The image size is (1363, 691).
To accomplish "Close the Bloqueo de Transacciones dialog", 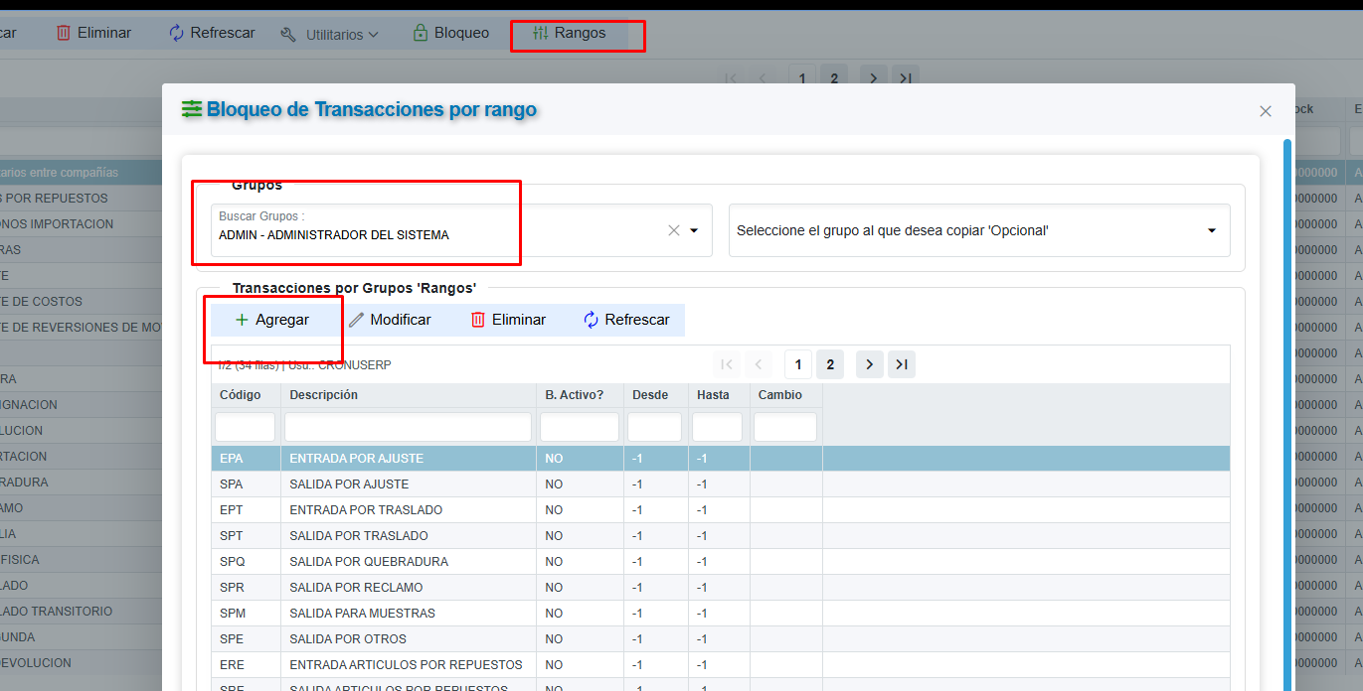I will pos(1266,111).
